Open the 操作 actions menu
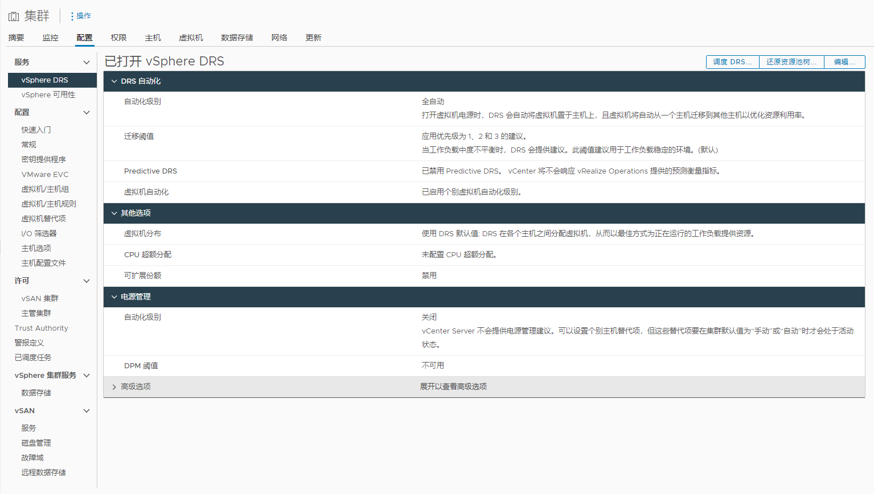Image resolution: width=874 pixels, height=494 pixels. 81,16
